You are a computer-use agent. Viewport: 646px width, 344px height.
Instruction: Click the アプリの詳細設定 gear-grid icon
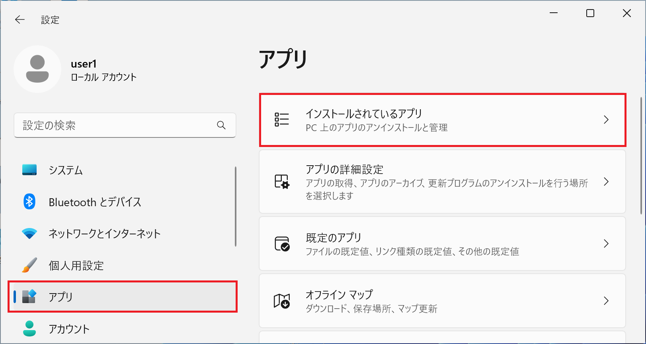(282, 182)
